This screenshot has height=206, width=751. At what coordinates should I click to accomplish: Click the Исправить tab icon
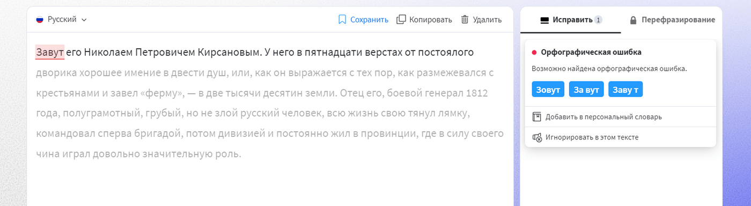click(x=544, y=20)
